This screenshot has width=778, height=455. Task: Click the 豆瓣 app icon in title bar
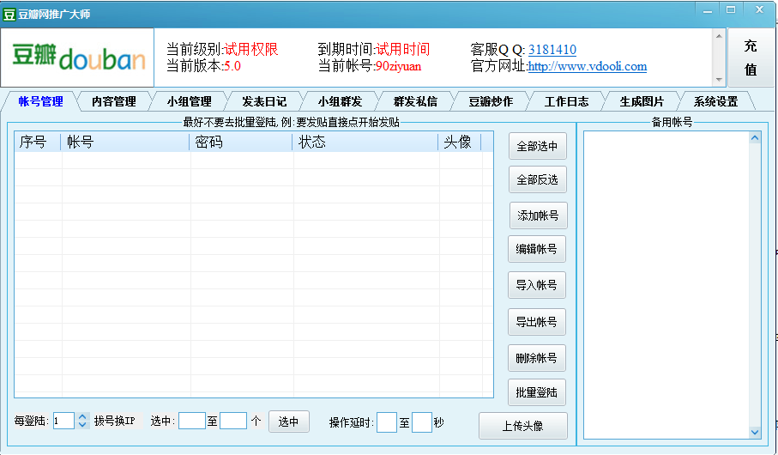click(x=9, y=14)
